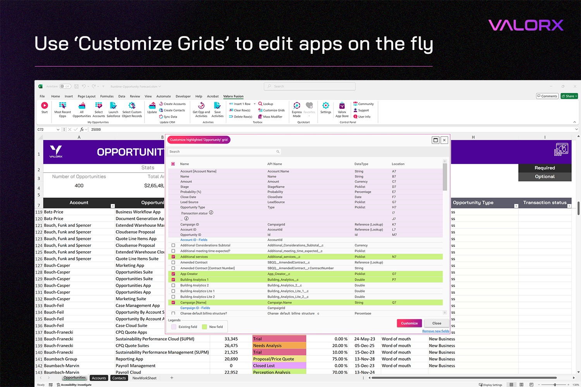Open the Share button dropdown
The width and height of the screenshot is (581, 387).
pos(576,96)
